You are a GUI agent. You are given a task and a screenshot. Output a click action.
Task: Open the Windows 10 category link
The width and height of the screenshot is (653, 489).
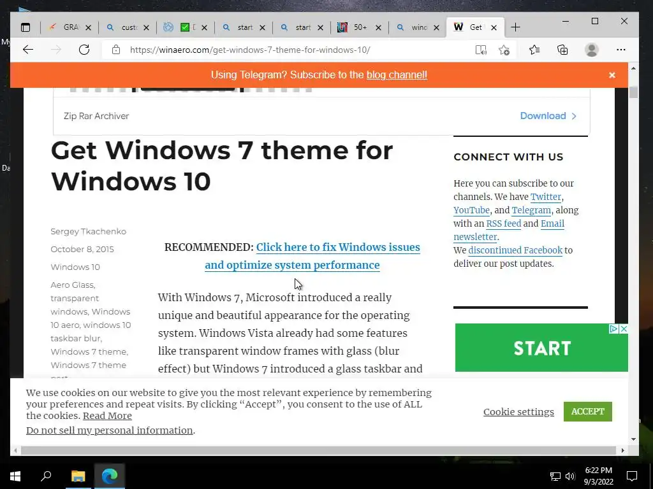(75, 267)
